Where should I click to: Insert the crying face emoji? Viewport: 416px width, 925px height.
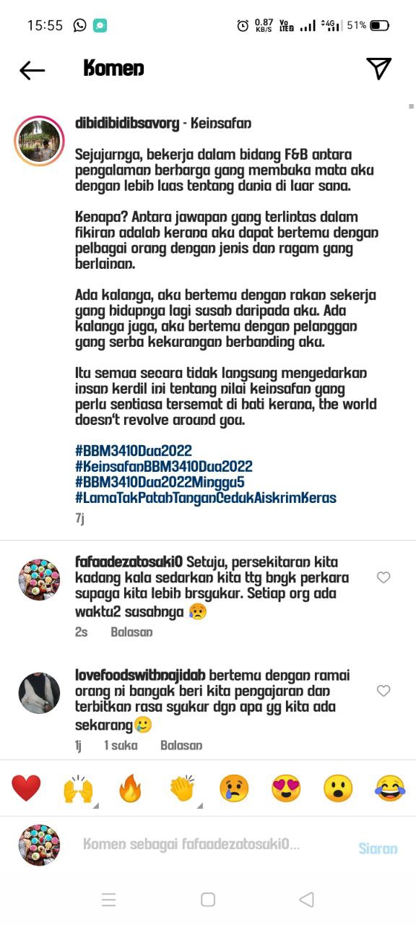[234, 788]
